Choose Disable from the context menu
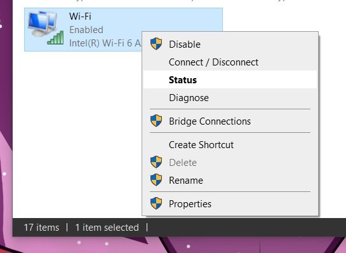Screen dimensions: 346x253 pos(230,44)
